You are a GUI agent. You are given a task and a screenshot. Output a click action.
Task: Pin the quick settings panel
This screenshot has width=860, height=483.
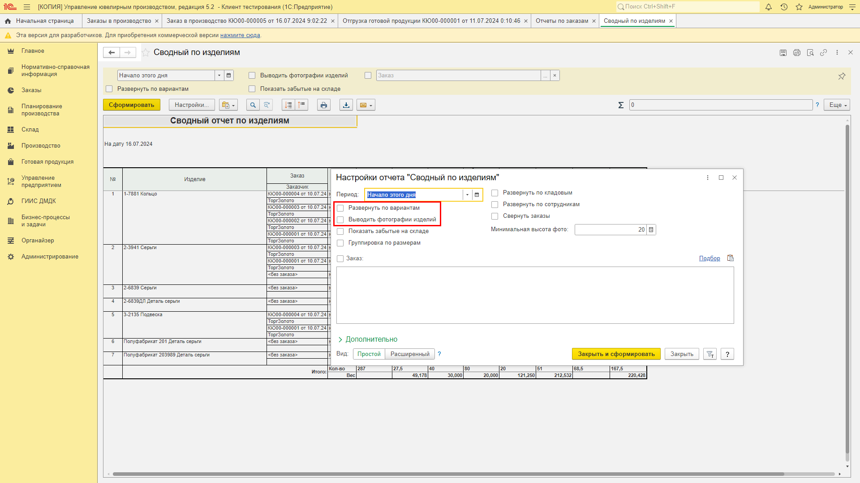click(842, 76)
